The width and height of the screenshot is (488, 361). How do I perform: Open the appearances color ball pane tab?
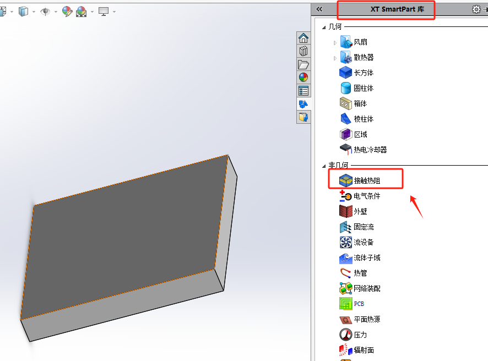pyautogui.click(x=303, y=78)
